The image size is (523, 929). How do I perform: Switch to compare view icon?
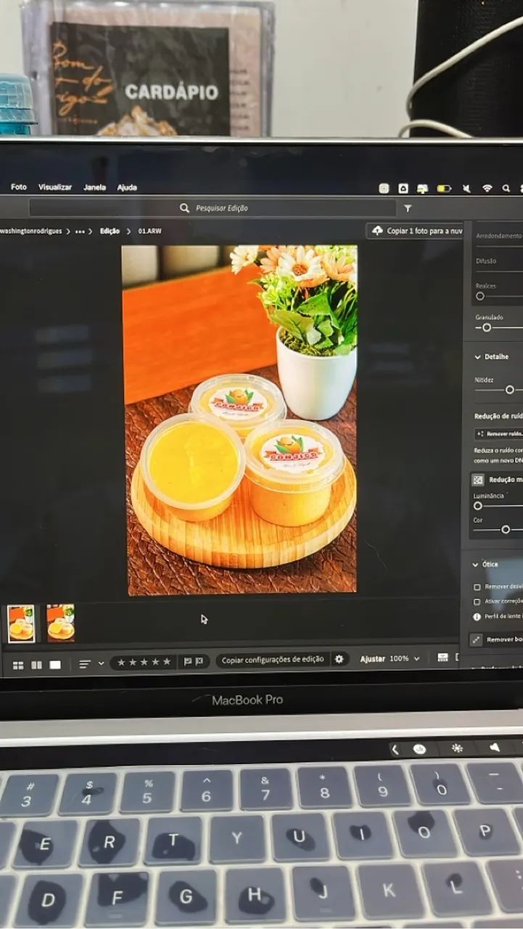[x=36, y=665]
